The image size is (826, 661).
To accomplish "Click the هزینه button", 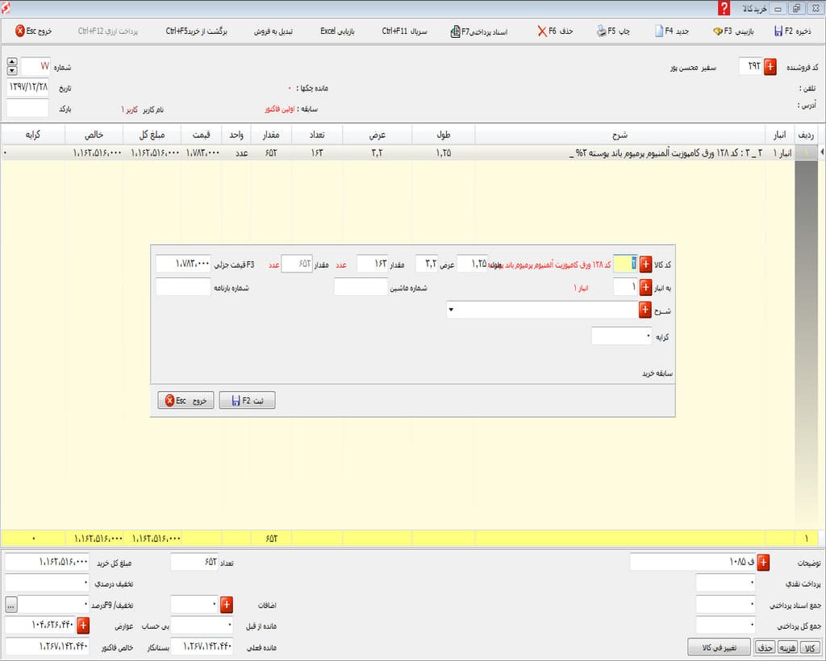I will click(x=787, y=648).
